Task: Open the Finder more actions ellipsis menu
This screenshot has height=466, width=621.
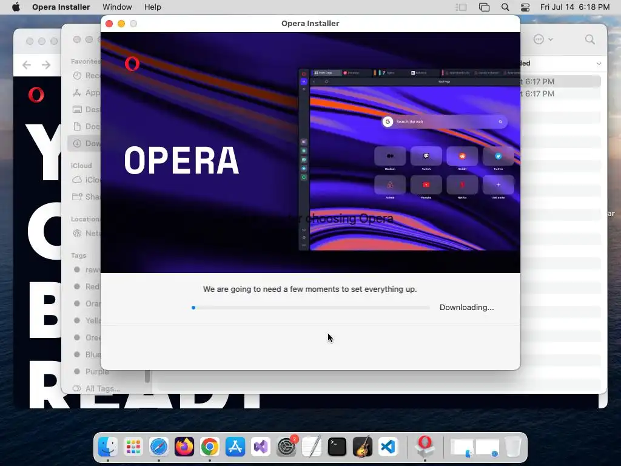Action: click(x=543, y=39)
